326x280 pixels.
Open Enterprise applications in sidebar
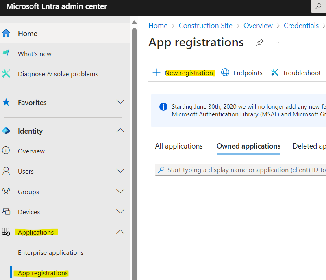[x=51, y=252]
